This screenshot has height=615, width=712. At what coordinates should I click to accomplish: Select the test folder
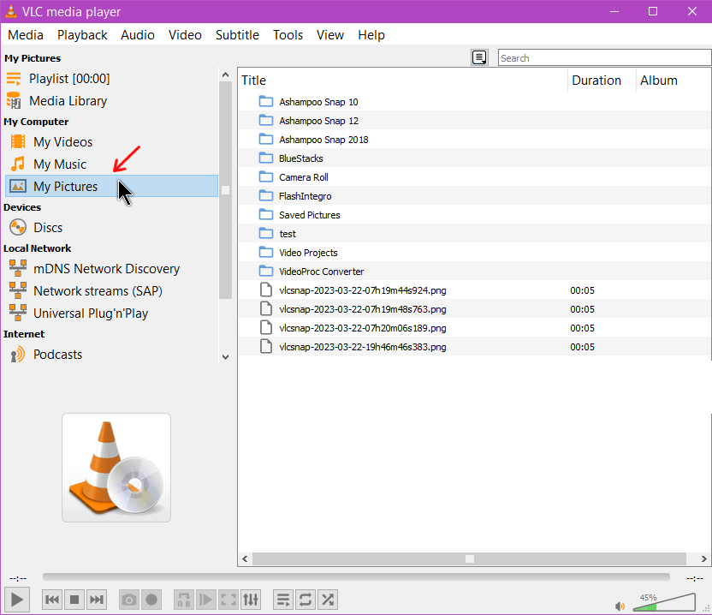(x=474, y=234)
